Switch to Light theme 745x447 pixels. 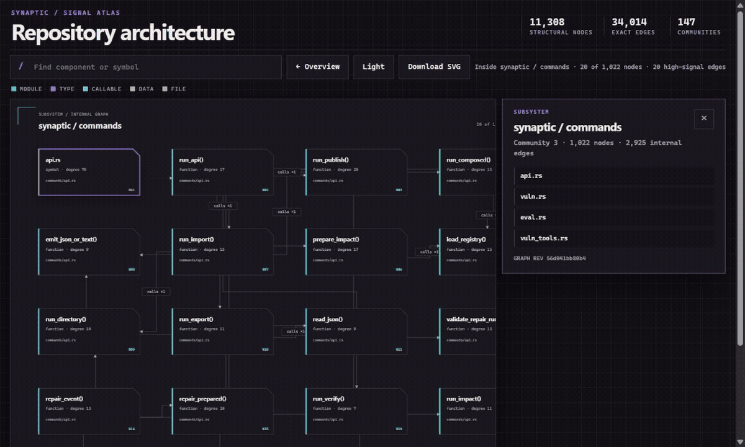pyautogui.click(x=374, y=67)
